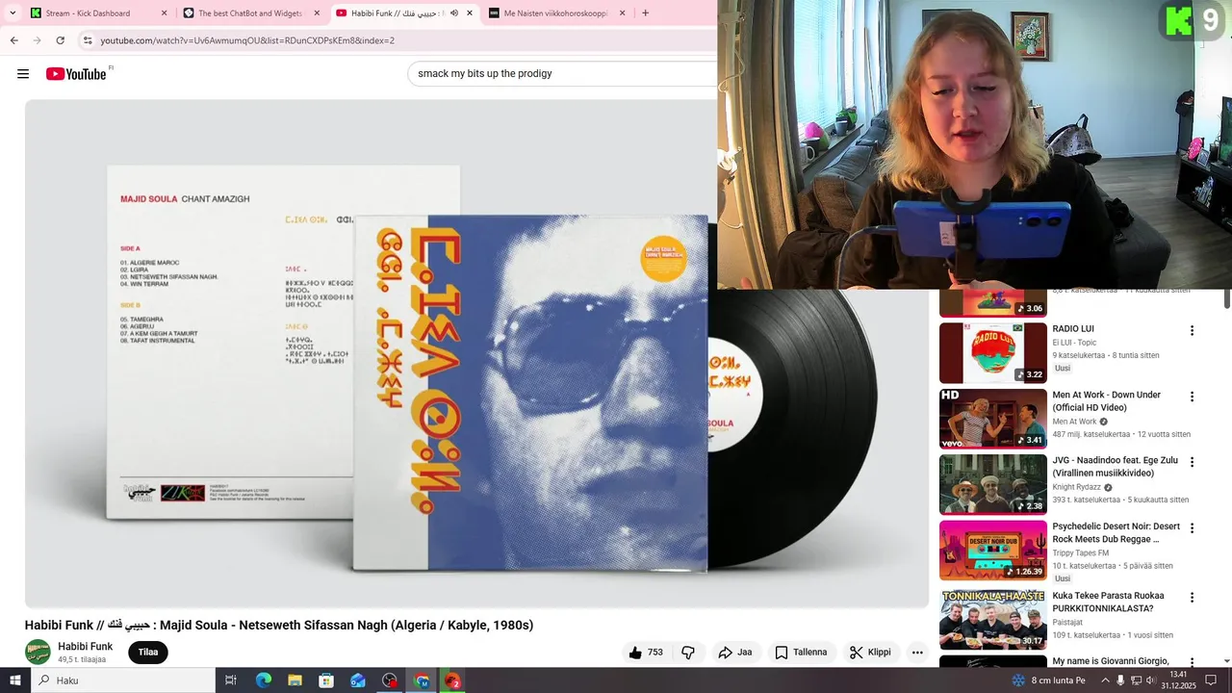Open Windows Start menu
This screenshot has height=693, width=1232.
coord(15,680)
